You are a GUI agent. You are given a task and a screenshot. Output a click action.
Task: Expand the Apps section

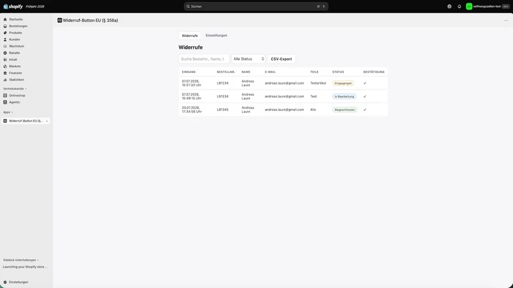coord(8,113)
